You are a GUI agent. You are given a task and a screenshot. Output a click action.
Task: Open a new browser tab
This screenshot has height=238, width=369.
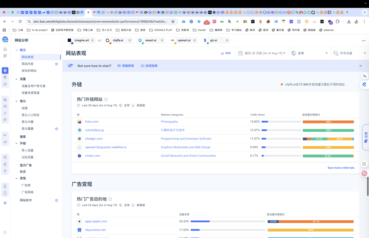[347, 12]
